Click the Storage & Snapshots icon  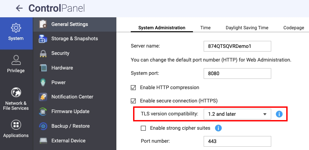[x=43, y=39]
